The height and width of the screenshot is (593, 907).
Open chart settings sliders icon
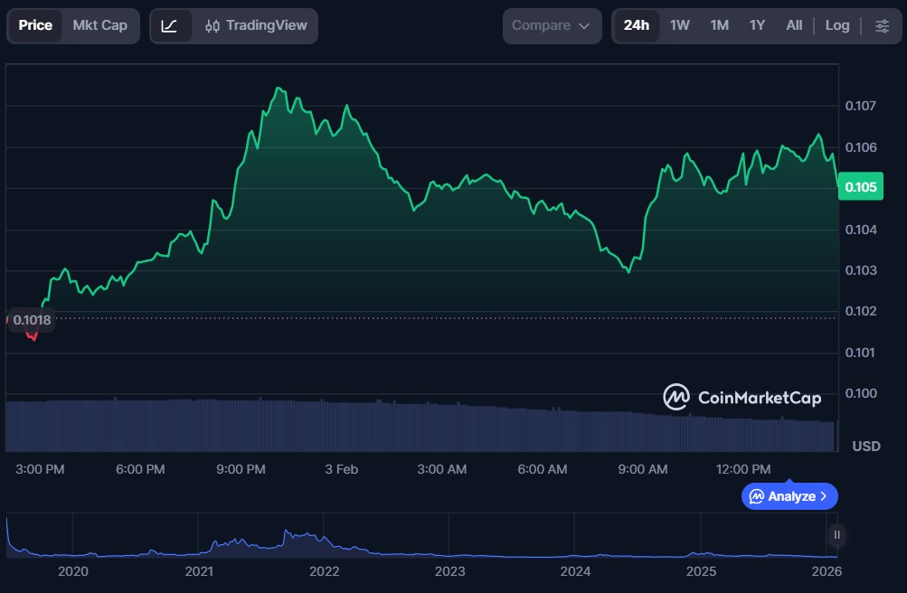(x=882, y=25)
